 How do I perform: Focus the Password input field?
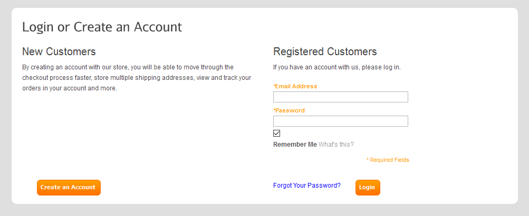tap(340, 121)
